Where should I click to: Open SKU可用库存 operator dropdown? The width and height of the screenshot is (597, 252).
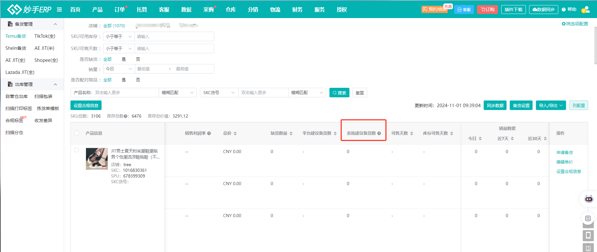point(119,36)
